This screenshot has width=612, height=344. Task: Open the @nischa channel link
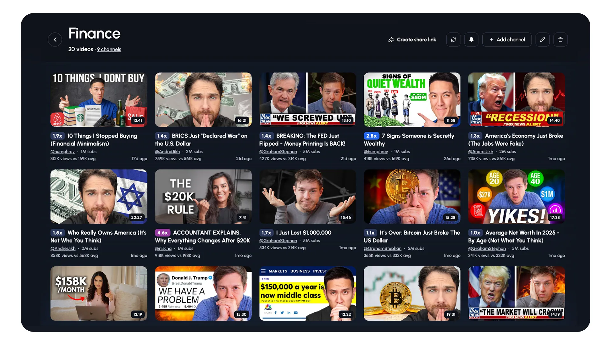coord(163,248)
